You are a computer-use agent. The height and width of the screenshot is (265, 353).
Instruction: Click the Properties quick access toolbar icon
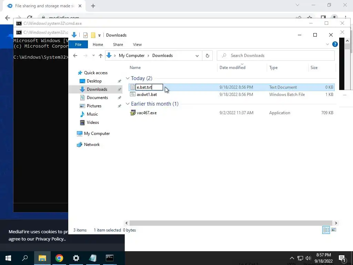[x=85, y=35]
